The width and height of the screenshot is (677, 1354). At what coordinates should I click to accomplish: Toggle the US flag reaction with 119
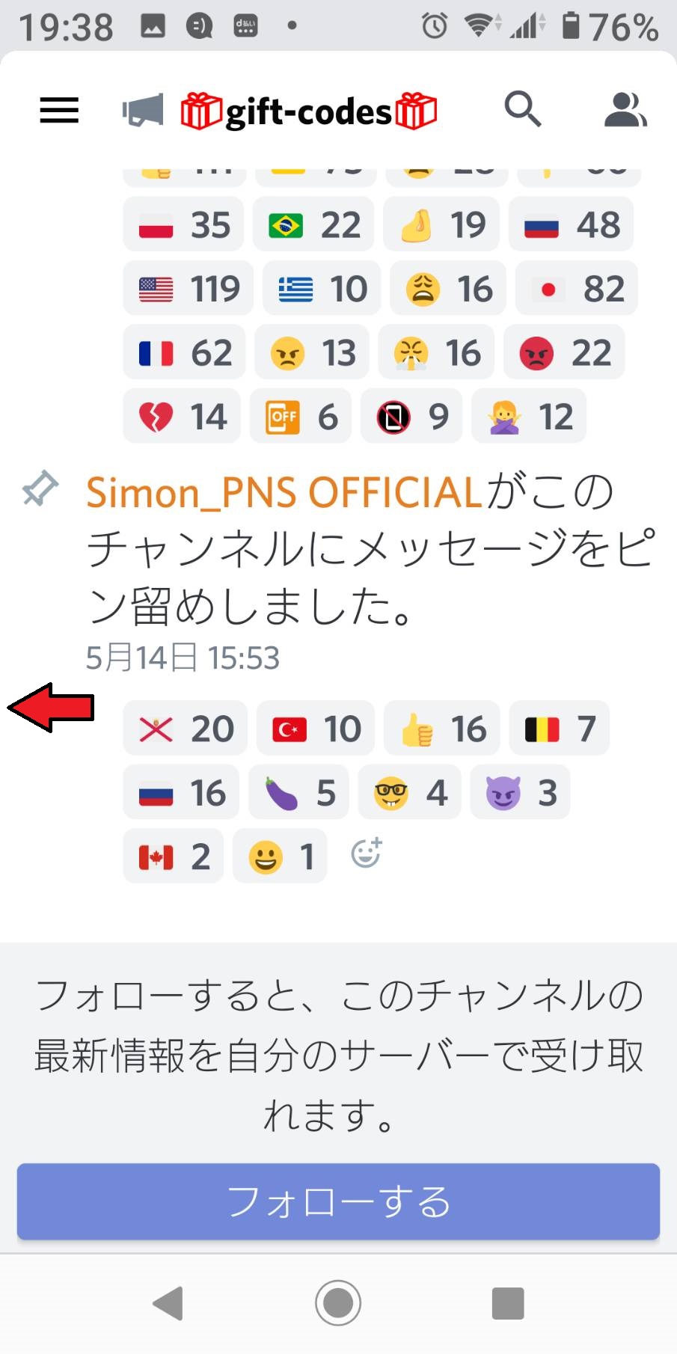(189, 289)
